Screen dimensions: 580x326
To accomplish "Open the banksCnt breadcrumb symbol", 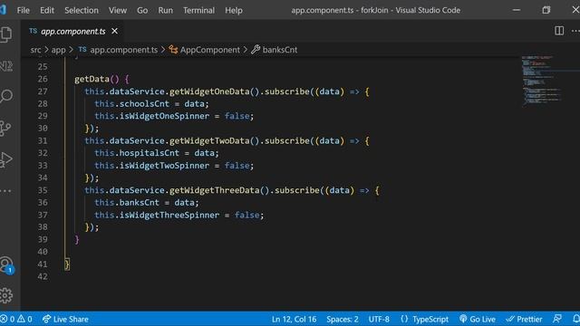I will pos(280,50).
